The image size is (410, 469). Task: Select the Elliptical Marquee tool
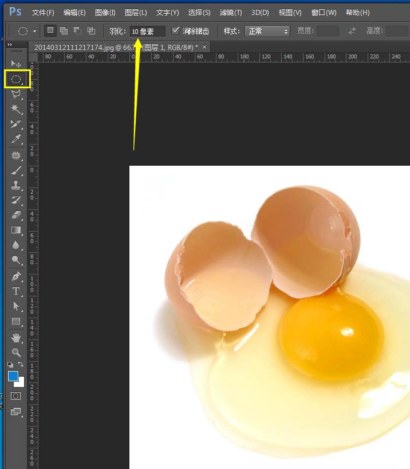[x=16, y=79]
